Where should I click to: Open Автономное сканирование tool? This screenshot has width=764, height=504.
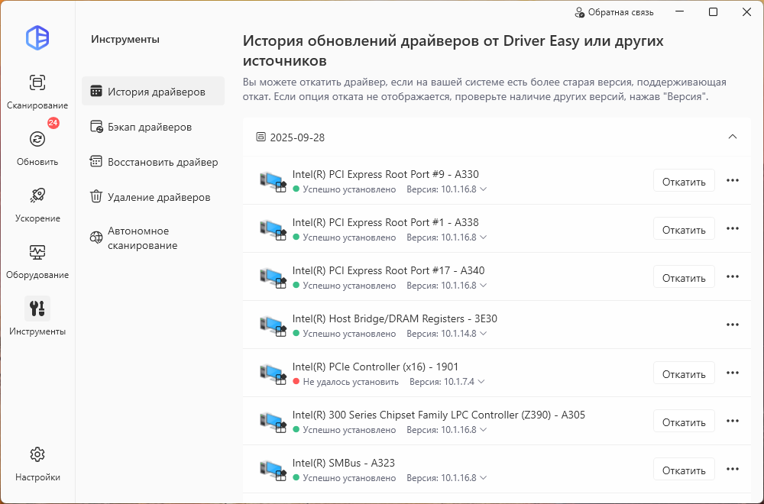click(141, 238)
